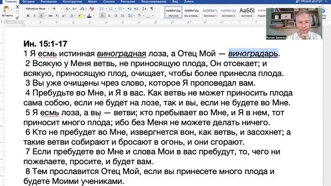Click the Sort (A-Z) icon

tap(144, 9)
